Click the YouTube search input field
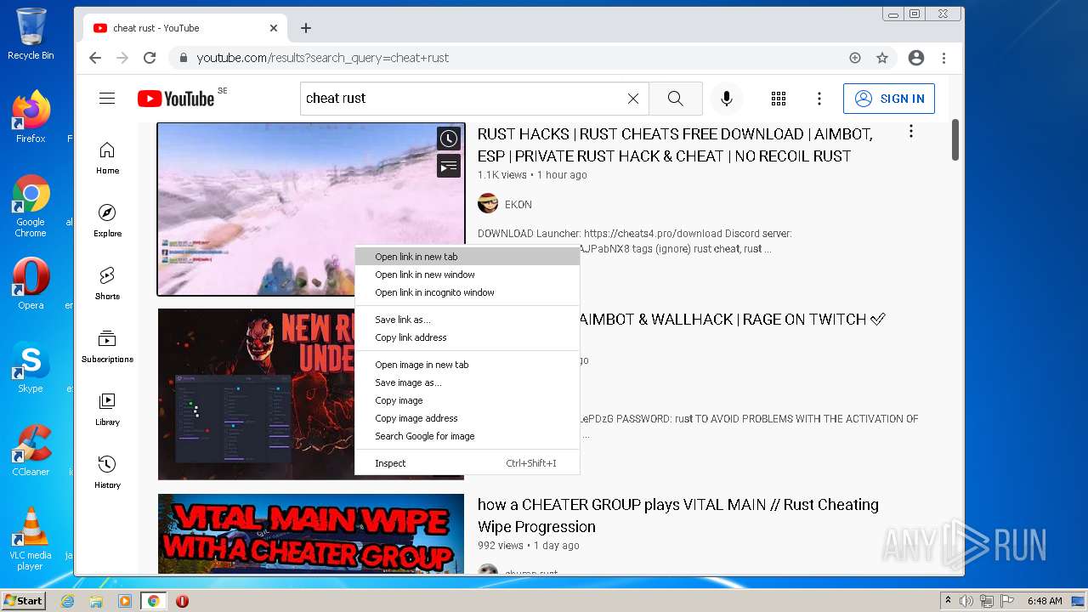Viewport: 1088px width, 612px height. coord(464,99)
